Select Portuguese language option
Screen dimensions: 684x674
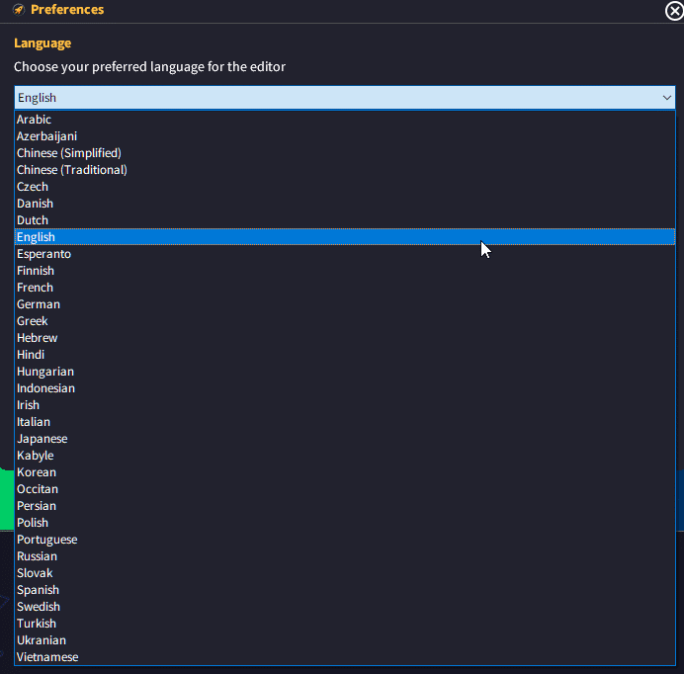[345, 540]
